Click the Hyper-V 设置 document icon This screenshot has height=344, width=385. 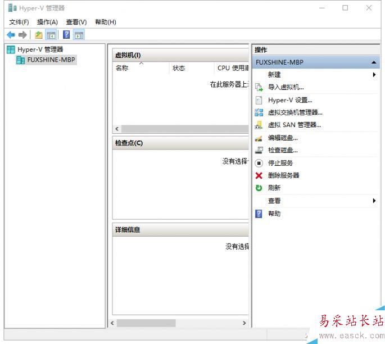pos(259,100)
